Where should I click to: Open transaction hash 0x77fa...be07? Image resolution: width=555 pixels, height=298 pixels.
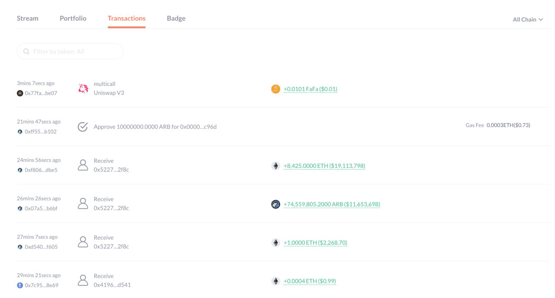click(x=41, y=93)
